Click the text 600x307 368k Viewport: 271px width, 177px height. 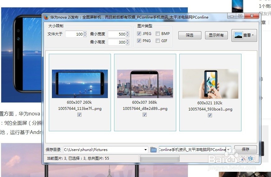pos(145,102)
